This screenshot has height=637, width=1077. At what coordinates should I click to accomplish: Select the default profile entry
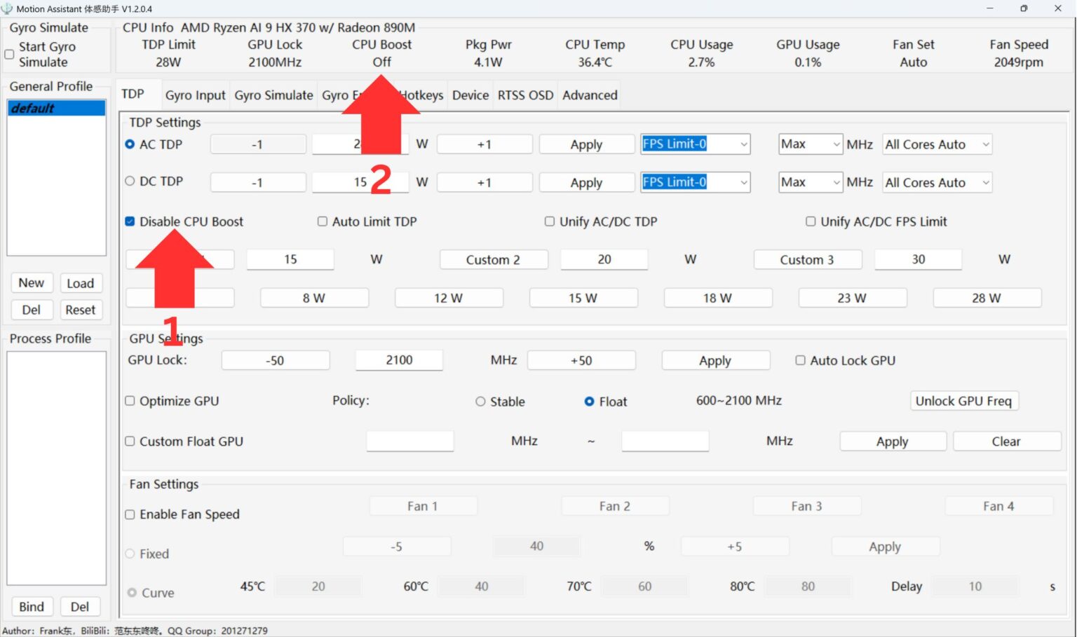(x=55, y=108)
